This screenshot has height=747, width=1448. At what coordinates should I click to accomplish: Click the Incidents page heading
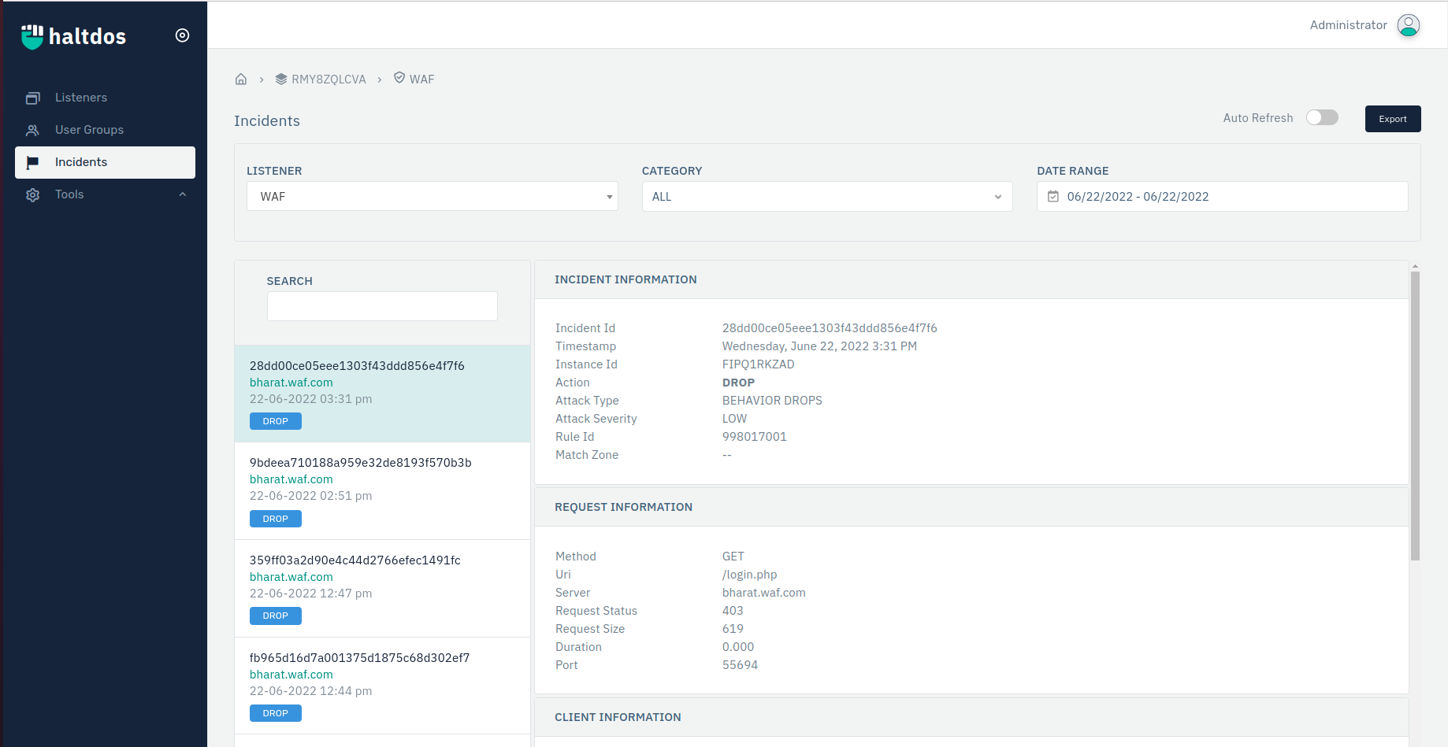pyautogui.click(x=267, y=120)
